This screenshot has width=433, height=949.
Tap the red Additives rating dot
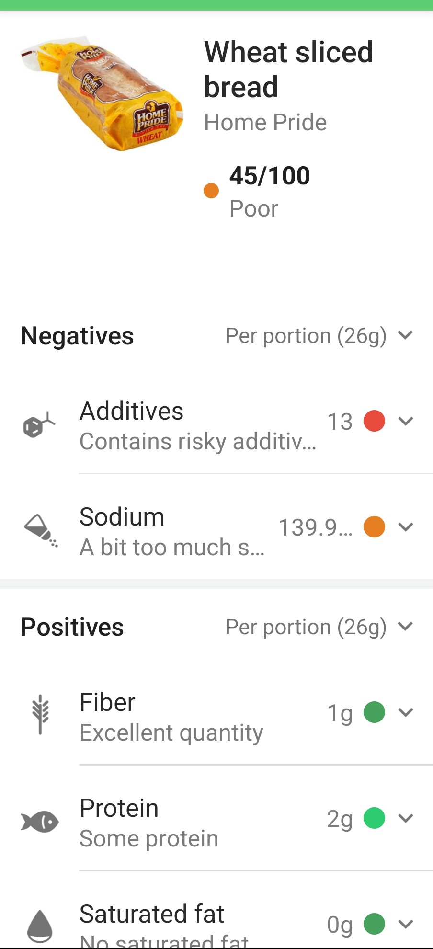(374, 422)
